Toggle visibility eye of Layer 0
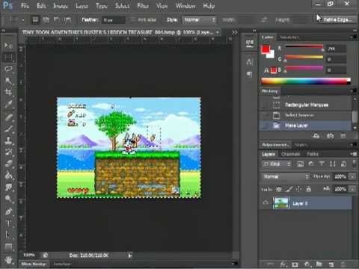The height and width of the screenshot is (269, 359). click(266, 203)
